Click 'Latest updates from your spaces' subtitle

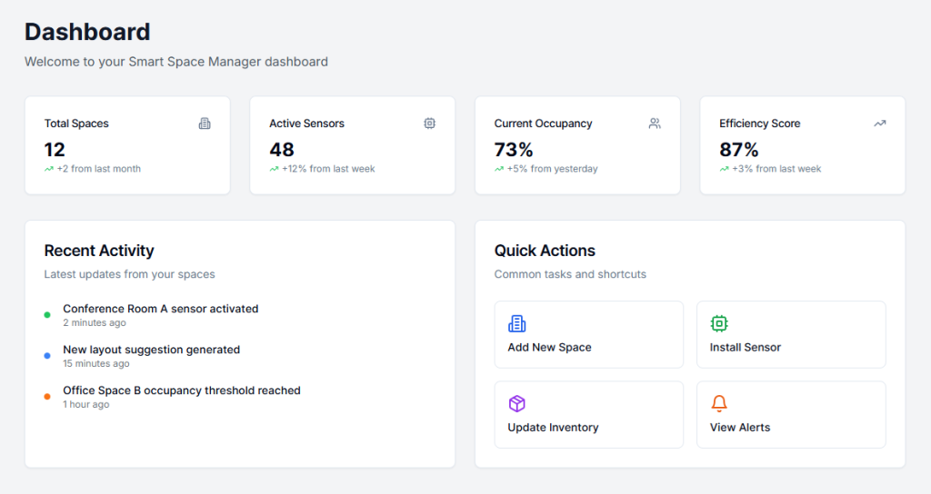[129, 274]
